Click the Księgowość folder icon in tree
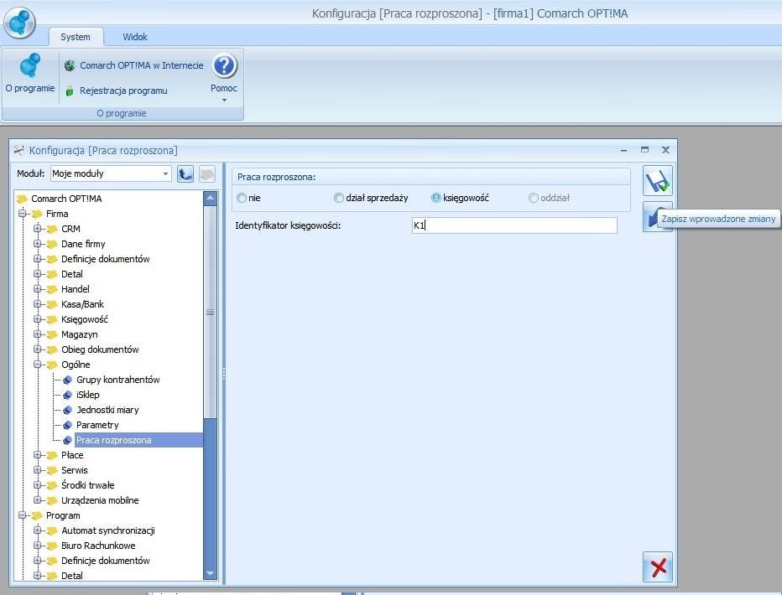The image size is (782, 595). [x=52, y=319]
